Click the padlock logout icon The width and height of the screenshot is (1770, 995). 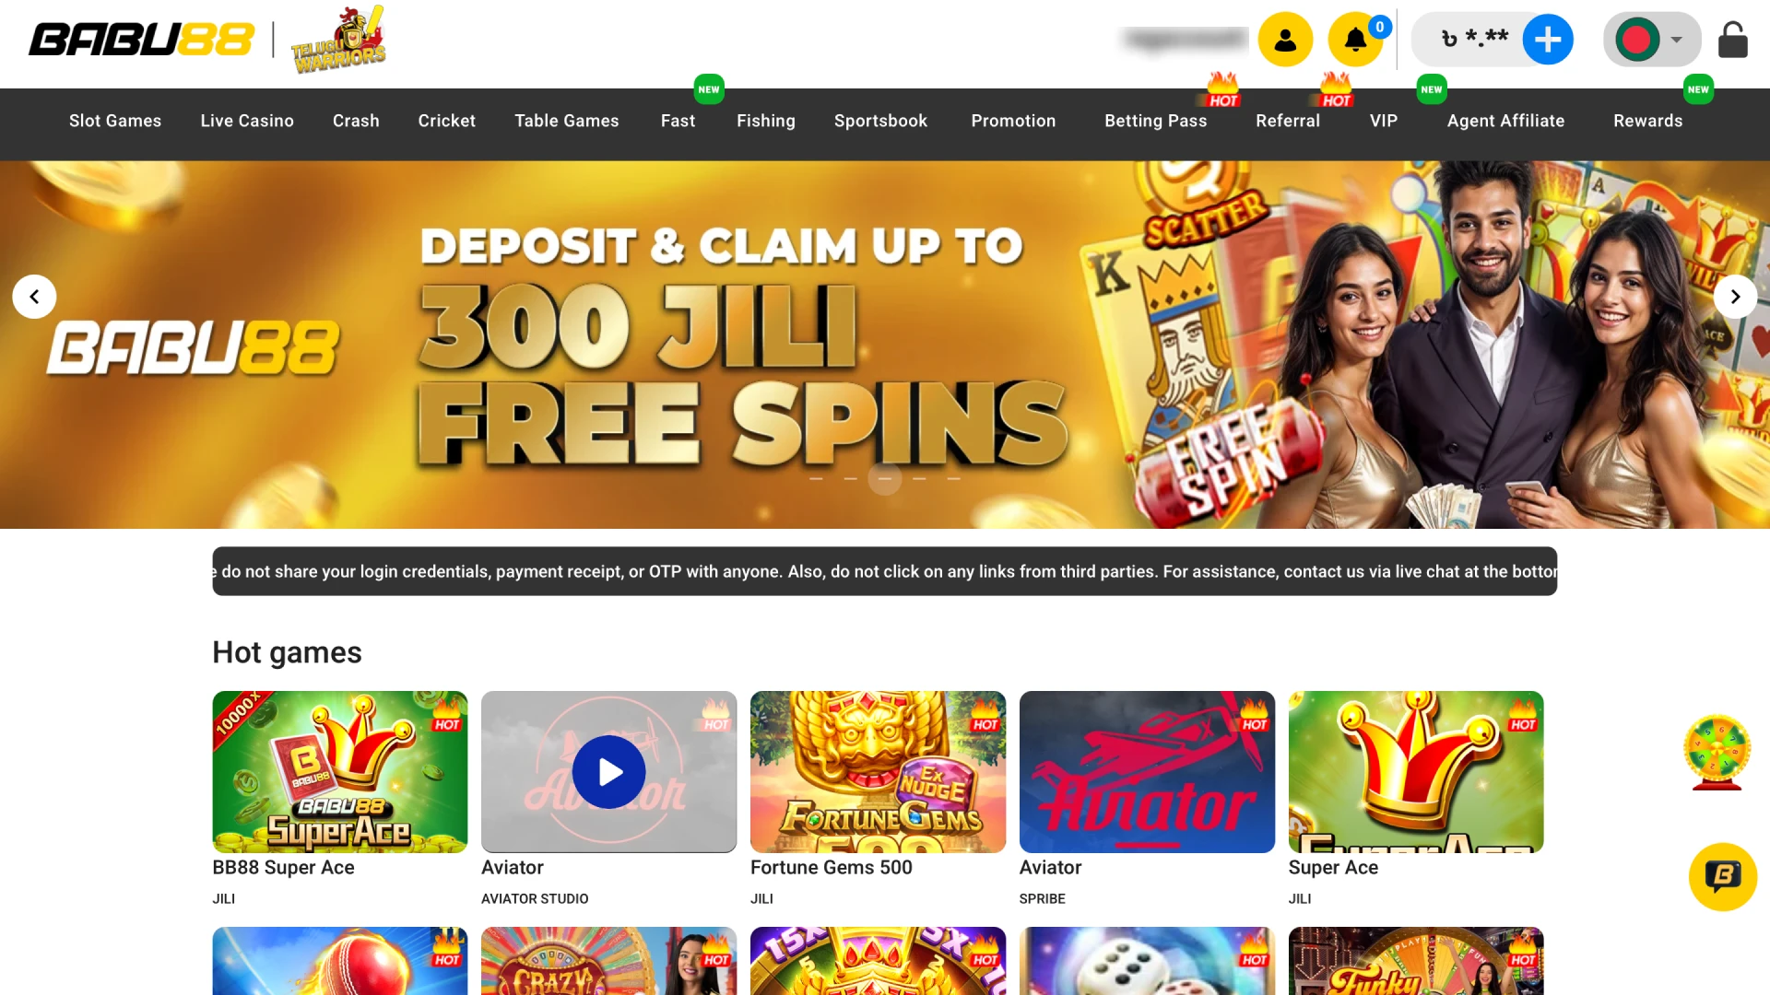(1732, 40)
